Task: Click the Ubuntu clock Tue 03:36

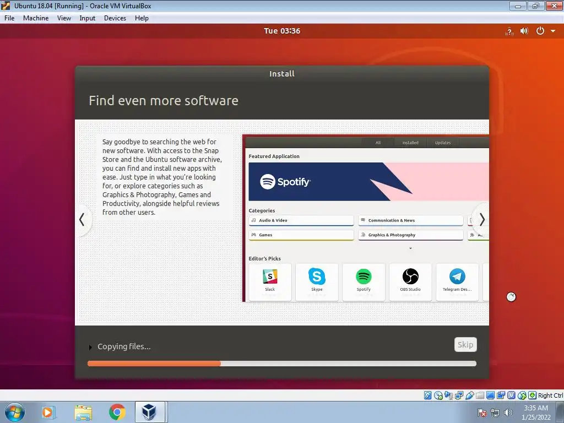Action: pos(282,31)
